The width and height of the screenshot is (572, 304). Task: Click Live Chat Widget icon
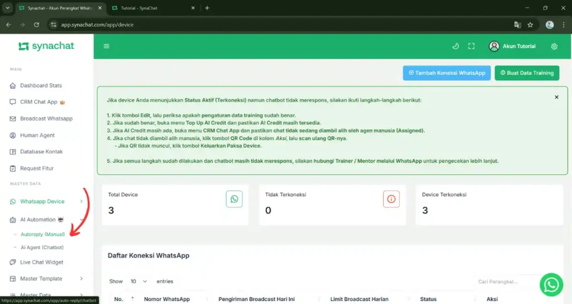(13, 262)
